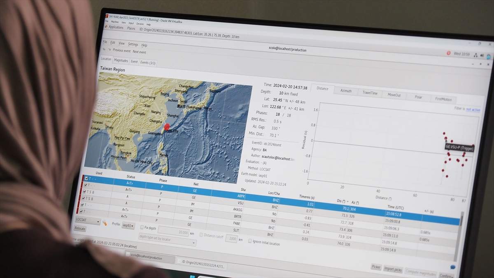Viewport: 494px width, 278px height.
Task: Click the blue chat bubble icon near Picker
Action: (453, 267)
